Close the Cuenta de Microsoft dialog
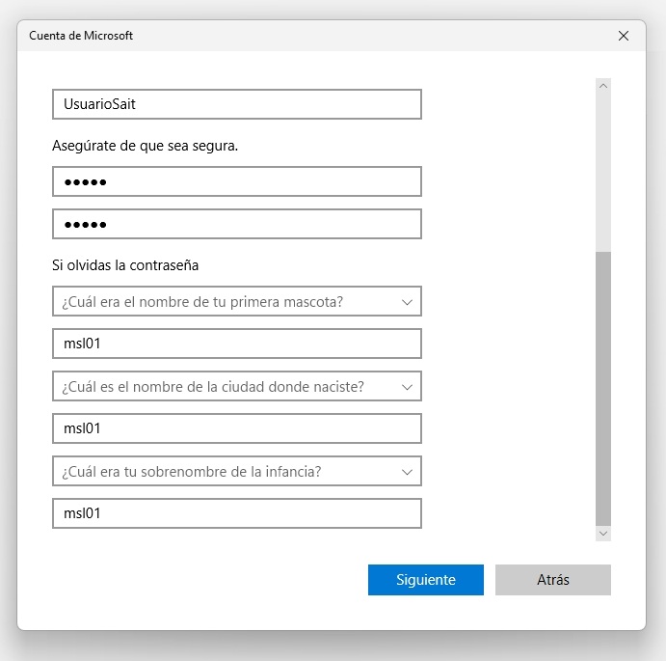Screen dimensions: 666x661 624,36
